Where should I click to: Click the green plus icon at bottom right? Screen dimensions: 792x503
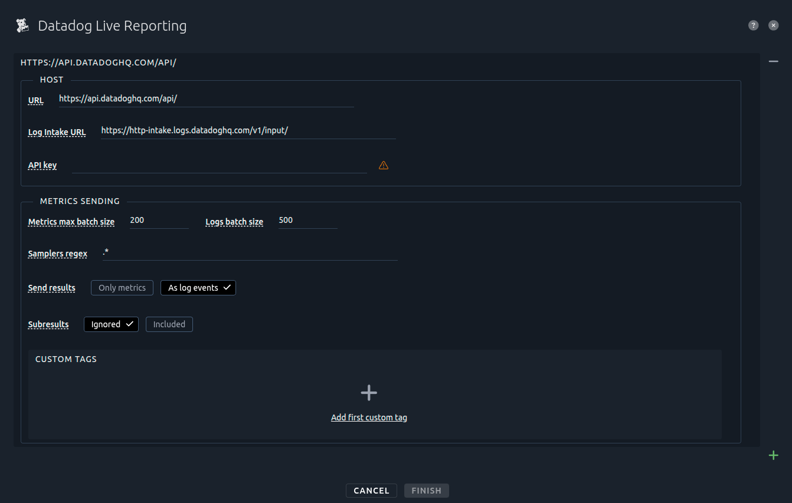pyautogui.click(x=773, y=455)
